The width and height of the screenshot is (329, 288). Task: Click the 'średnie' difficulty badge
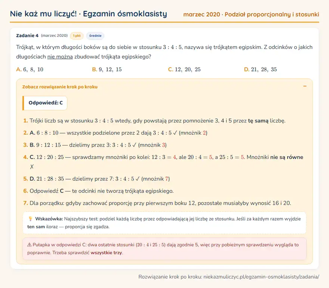tap(95, 36)
